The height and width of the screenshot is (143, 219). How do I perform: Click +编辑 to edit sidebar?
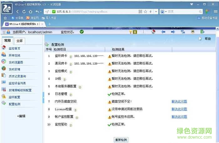(21, 116)
